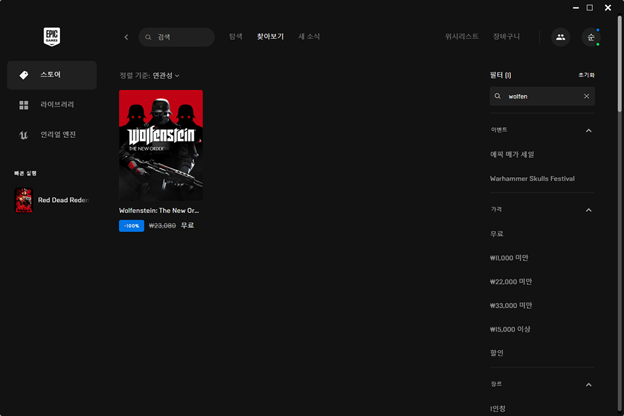The image size is (624, 416).
Task: Collapse the 이벤트 filter section
Action: (x=588, y=130)
